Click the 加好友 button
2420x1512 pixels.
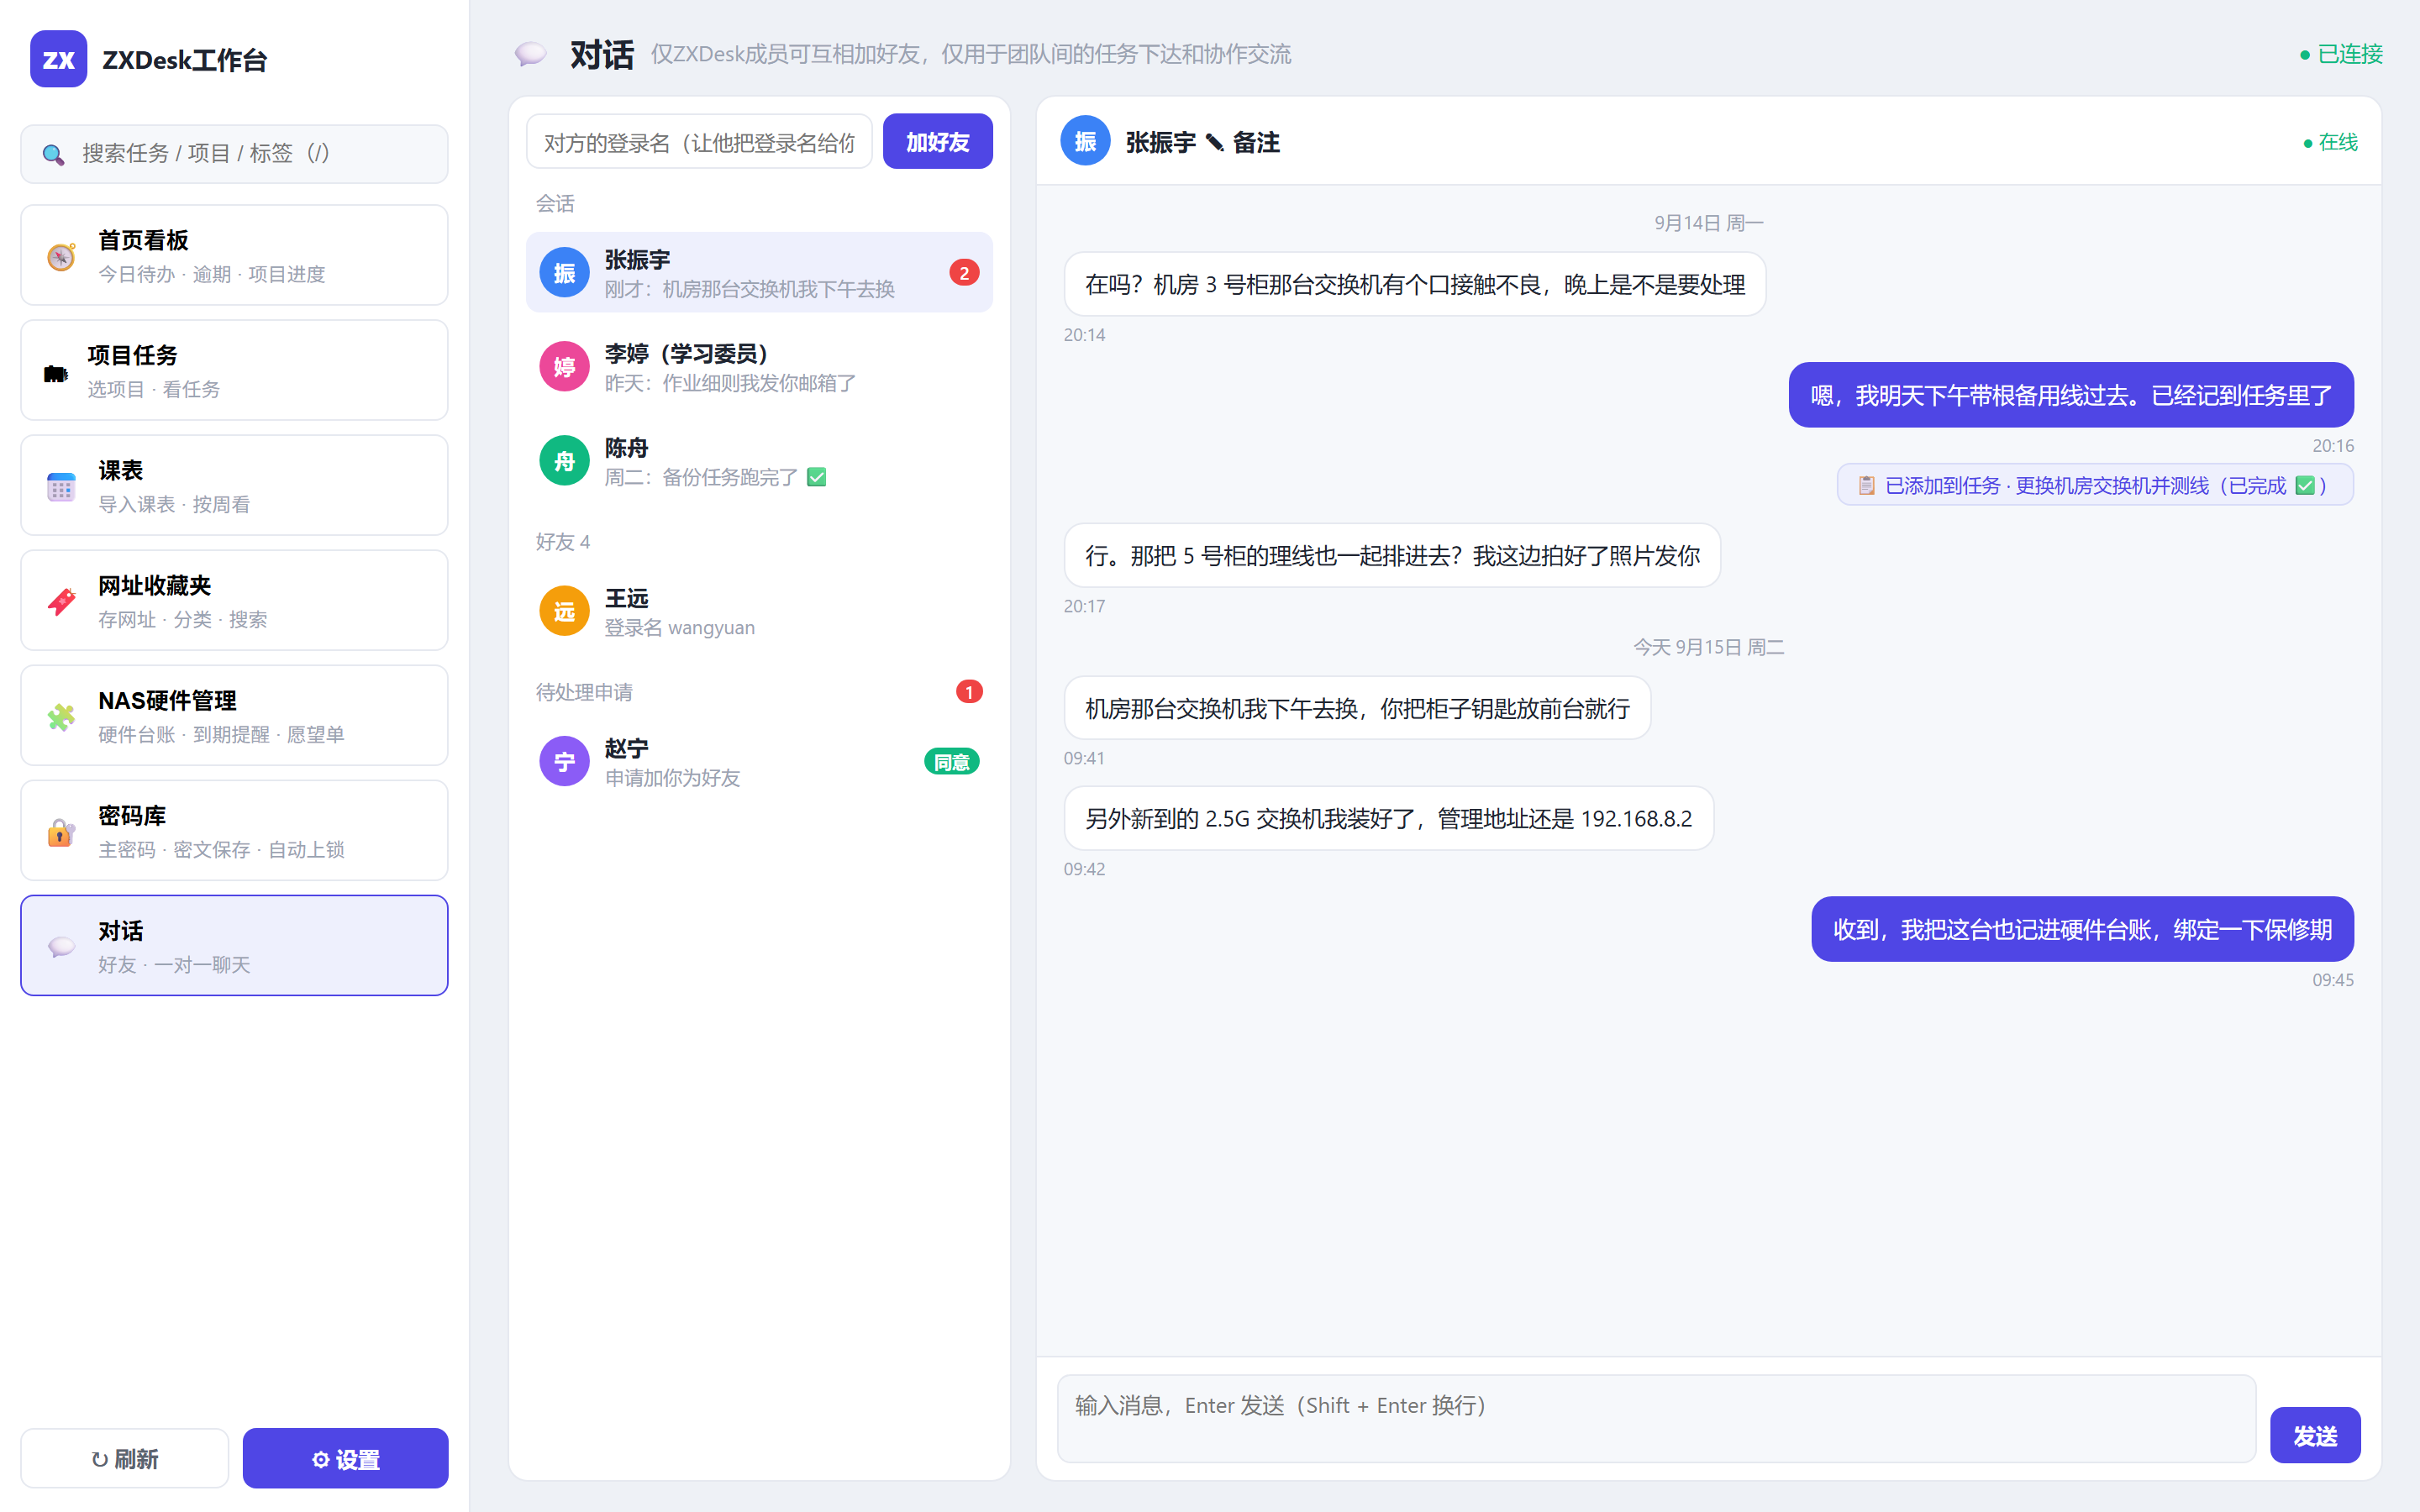[937, 142]
